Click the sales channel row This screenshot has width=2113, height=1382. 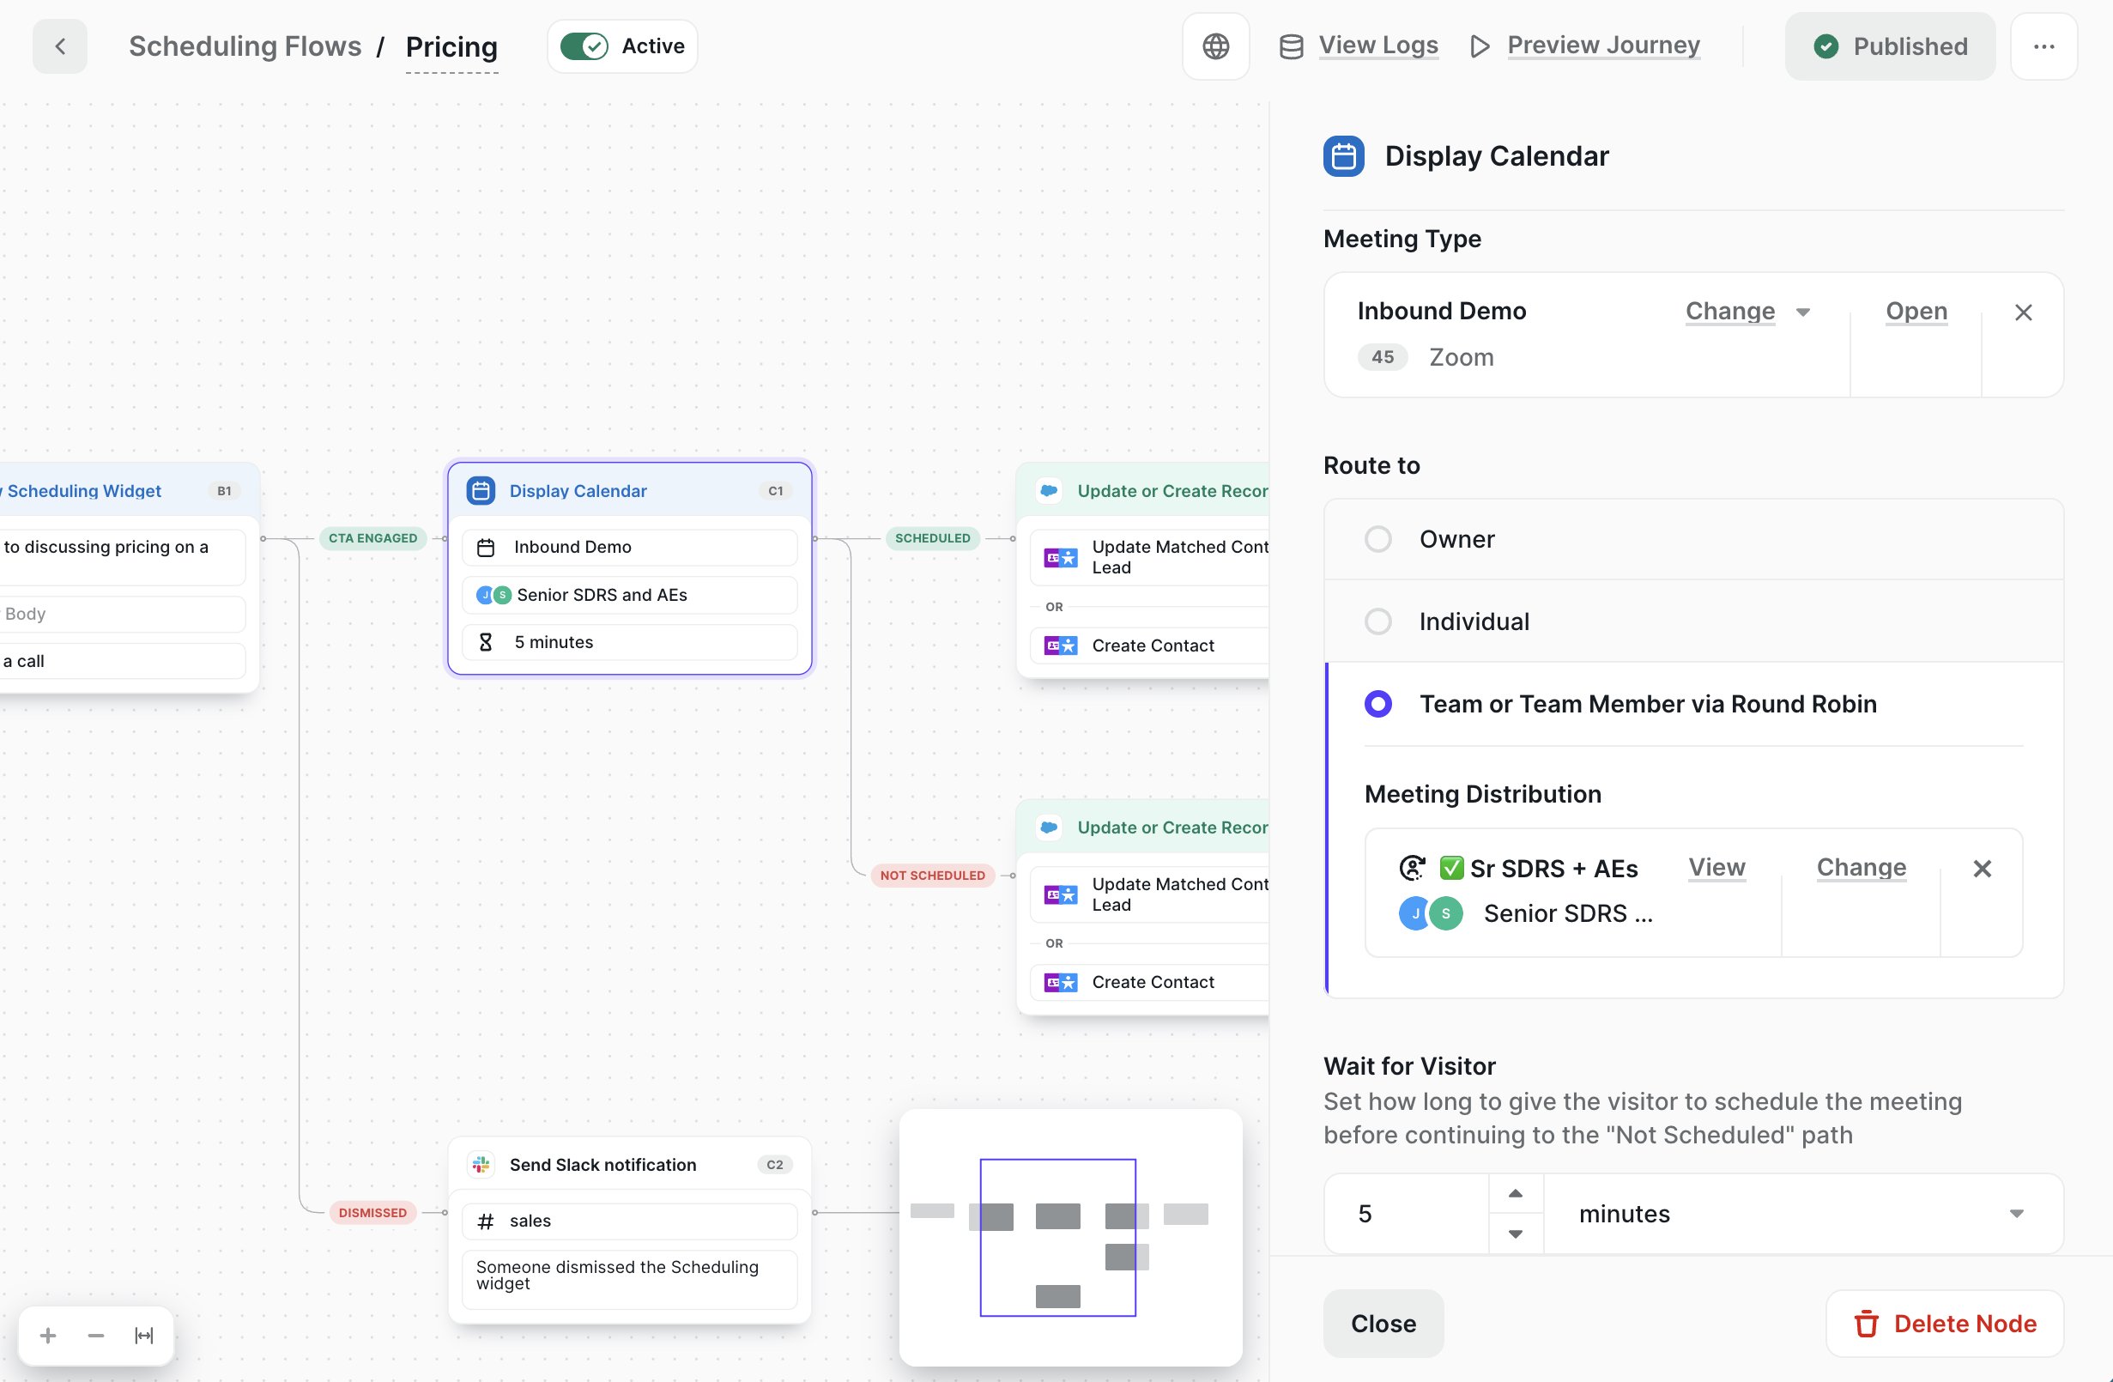point(629,1221)
